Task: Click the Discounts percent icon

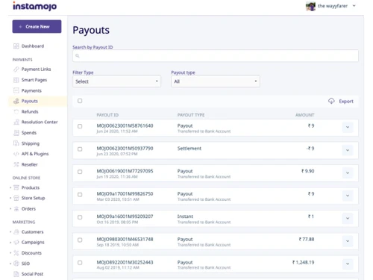Action: [16, 253]
